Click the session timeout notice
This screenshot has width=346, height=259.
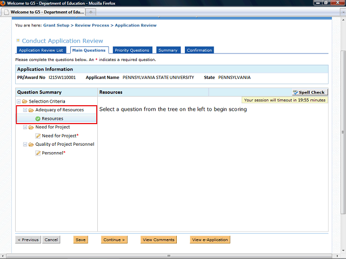click(285, 100)
